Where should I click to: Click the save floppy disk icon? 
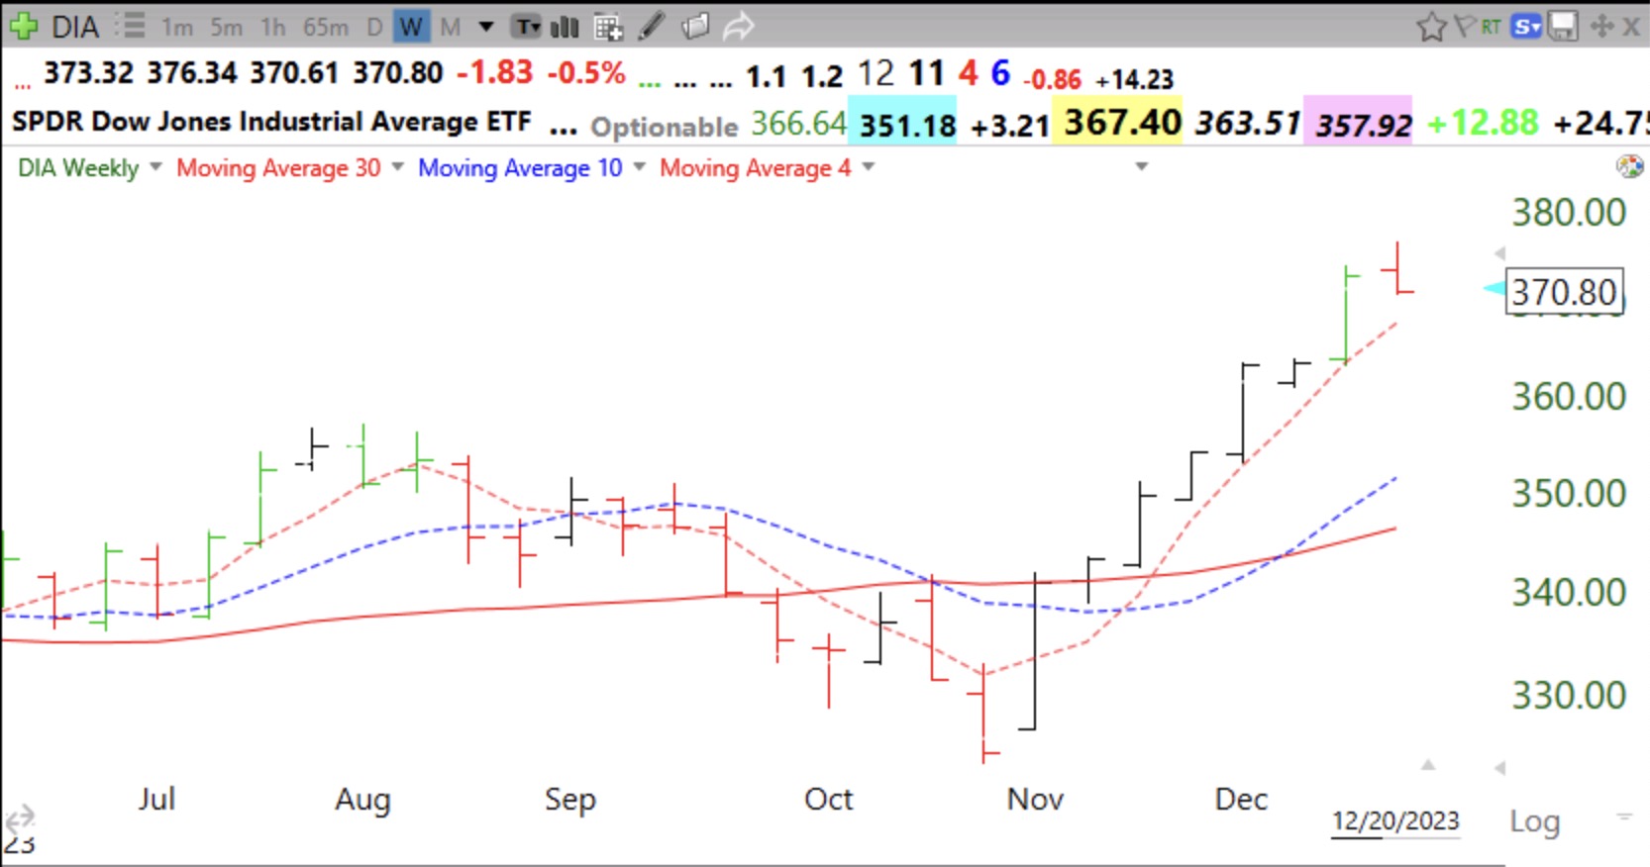[1563, 27]
